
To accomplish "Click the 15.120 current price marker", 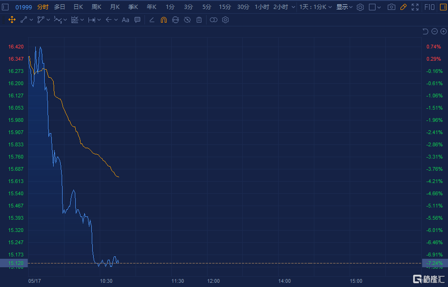I will tap(14, 263).
